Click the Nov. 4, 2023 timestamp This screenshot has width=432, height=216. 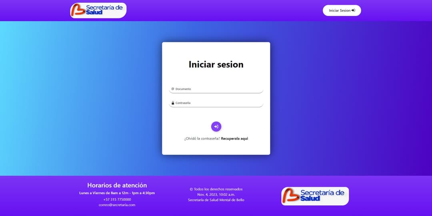(x=216, y=194)
